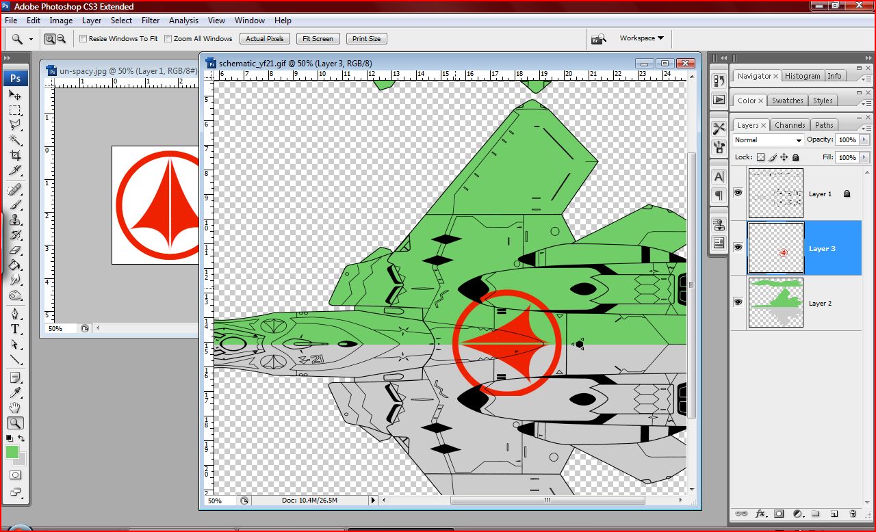
Task: Click the Fit Screen button
Action: pos(318,39)
